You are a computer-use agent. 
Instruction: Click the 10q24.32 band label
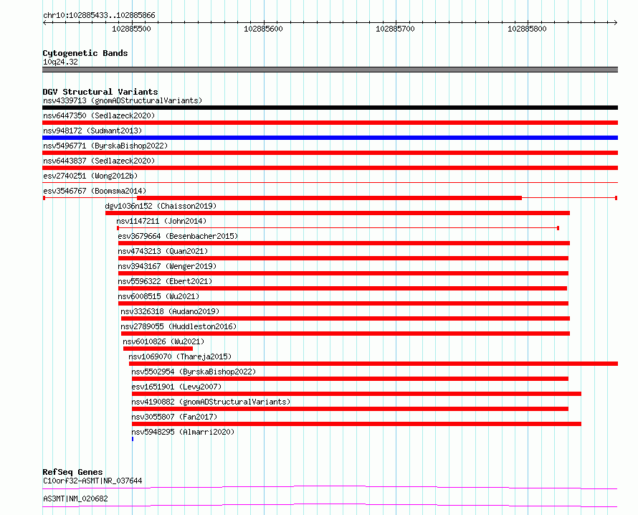60,62
